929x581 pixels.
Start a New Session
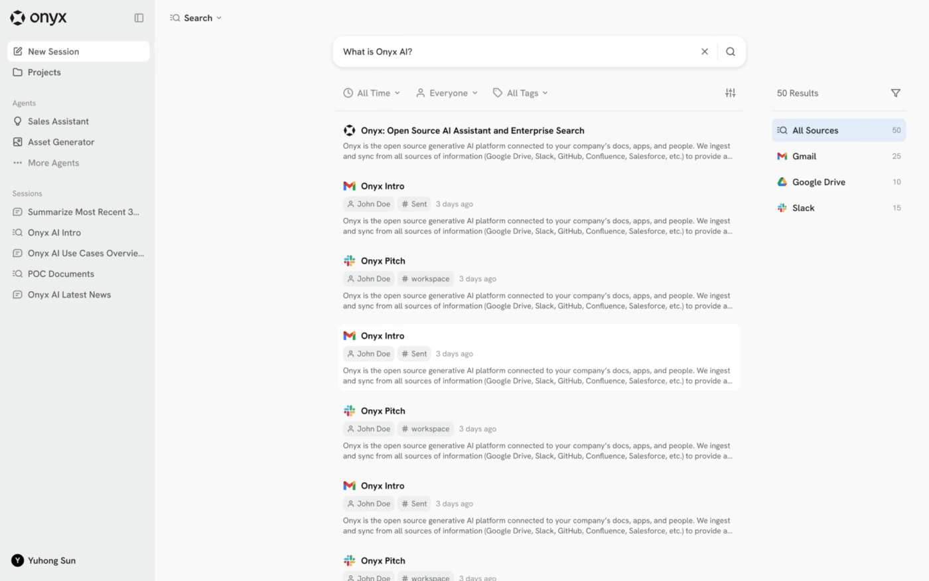pyautogui.click(x=78, y=52)
